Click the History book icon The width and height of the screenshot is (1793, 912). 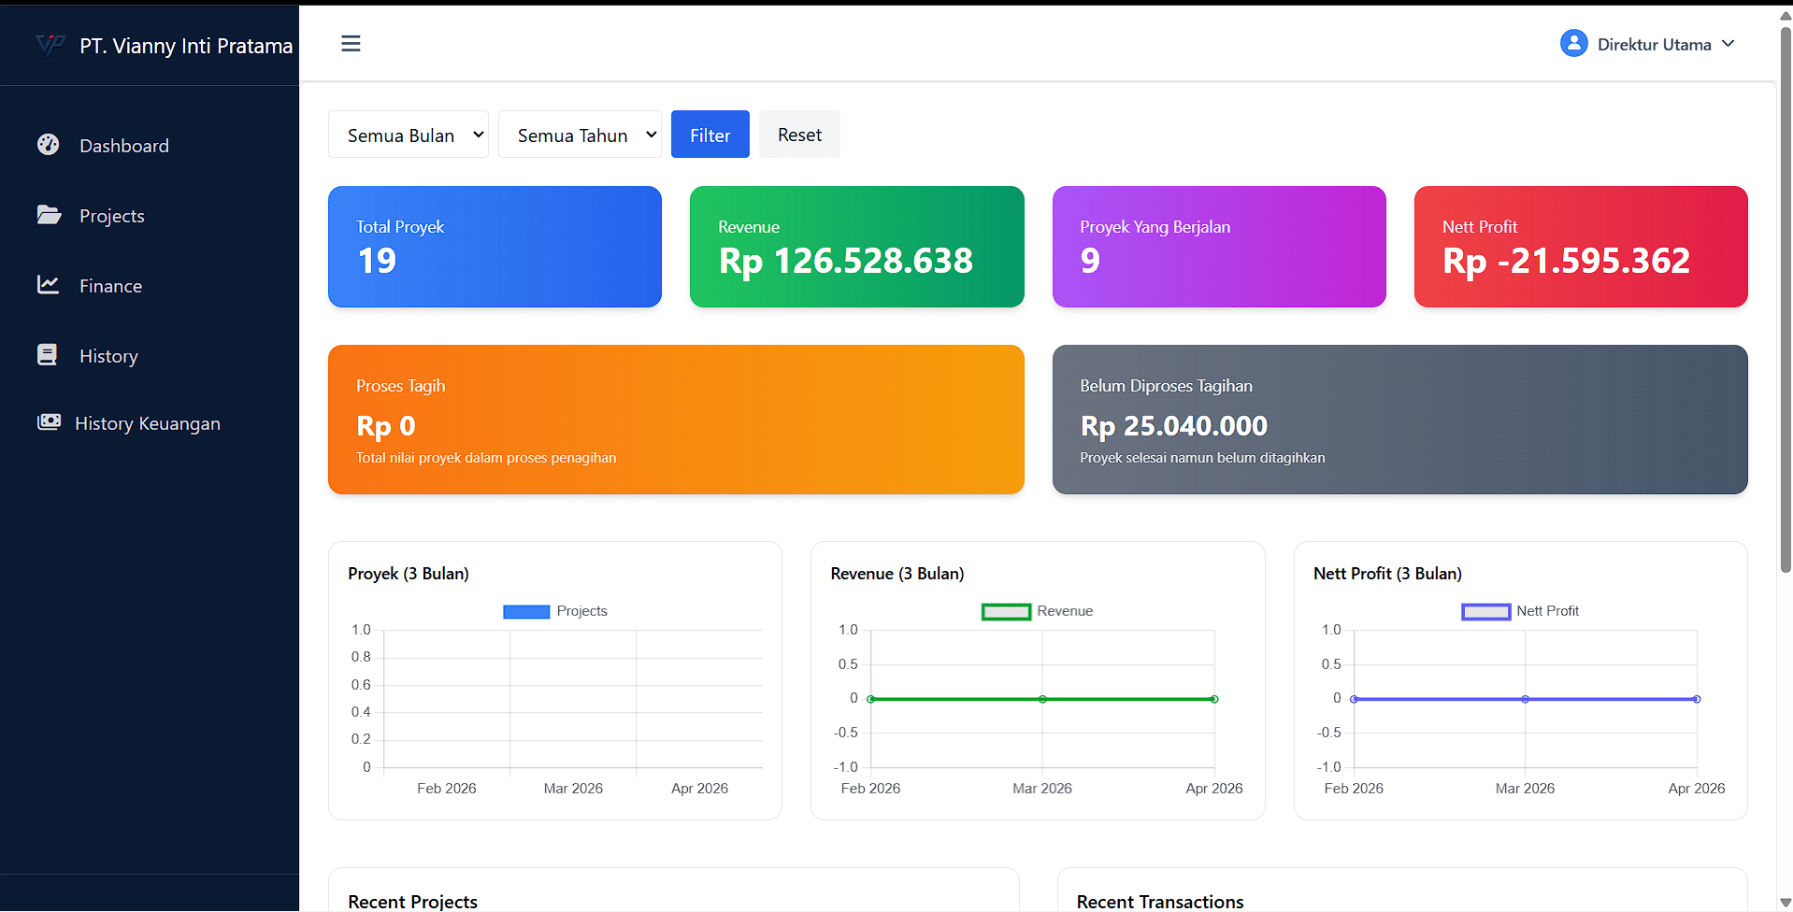(47, 355)
